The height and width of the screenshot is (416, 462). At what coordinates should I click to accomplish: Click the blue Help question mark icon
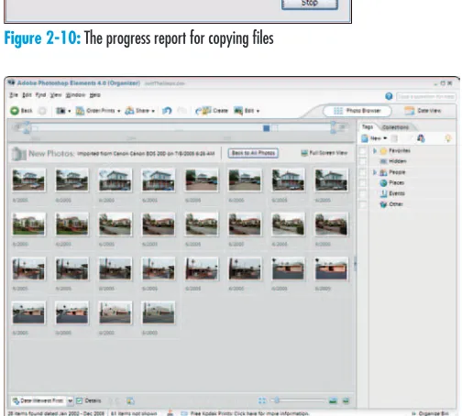coord(389,96)
